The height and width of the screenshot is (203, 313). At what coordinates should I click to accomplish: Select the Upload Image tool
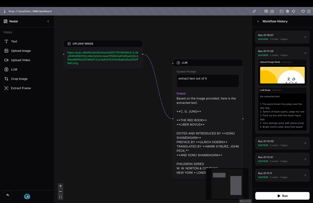(x=21, y=51)
